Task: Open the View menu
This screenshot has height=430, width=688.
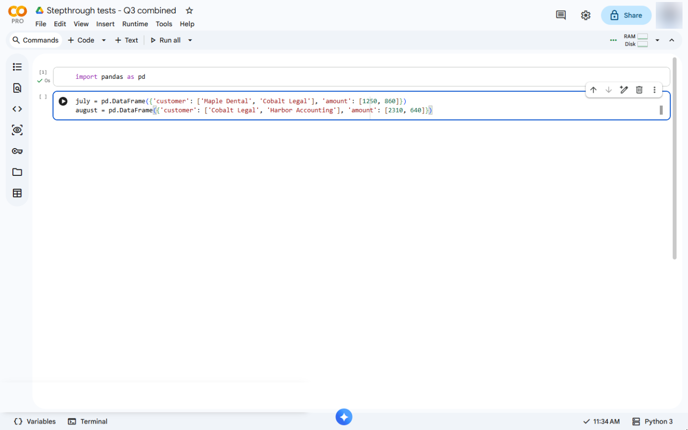Action: (81, 24)
